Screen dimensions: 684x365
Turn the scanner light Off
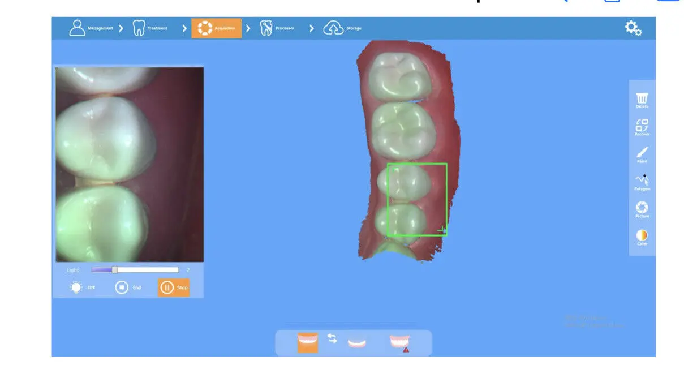(82, 287)
